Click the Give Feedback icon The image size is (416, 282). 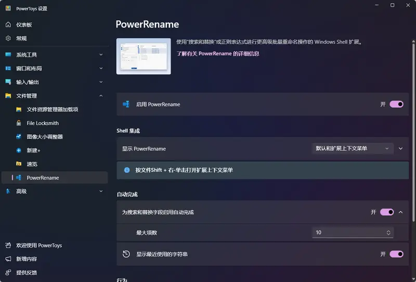coord(8,273)
